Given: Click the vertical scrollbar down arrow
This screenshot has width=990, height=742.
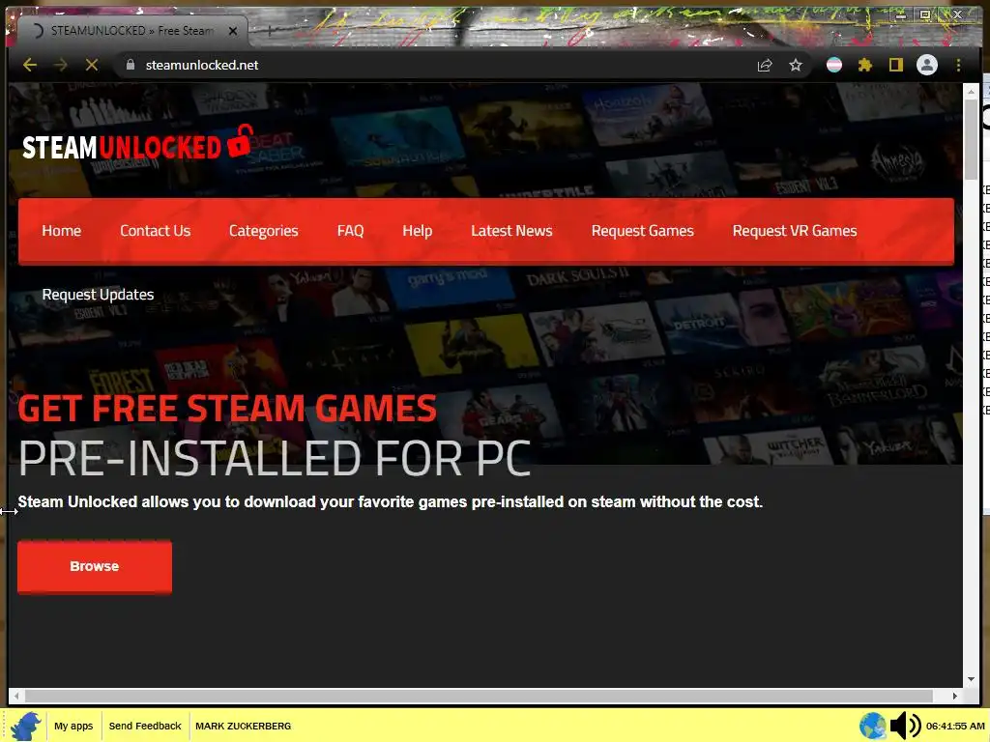Looking at the screenshot, I should [x=971, y=679].
